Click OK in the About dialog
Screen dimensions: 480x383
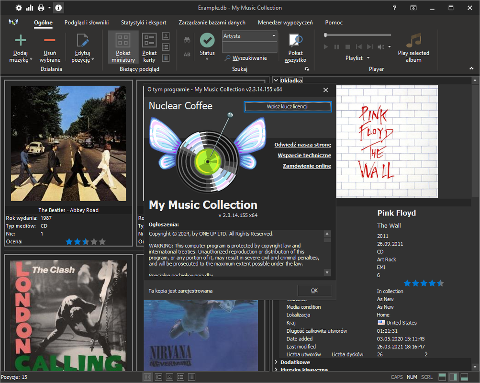point(314,291)
